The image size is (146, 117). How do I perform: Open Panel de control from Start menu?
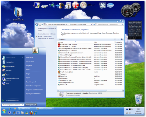[x=31, y=82]
